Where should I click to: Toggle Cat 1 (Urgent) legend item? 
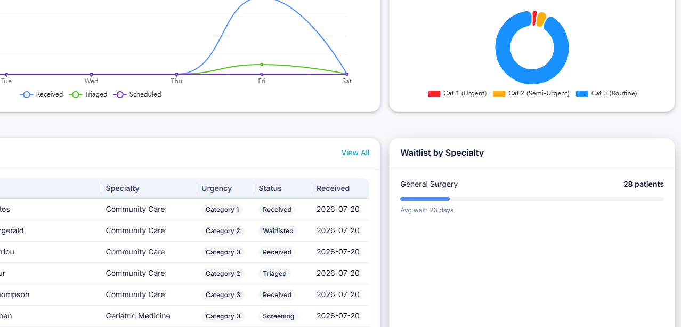point(457,93)
